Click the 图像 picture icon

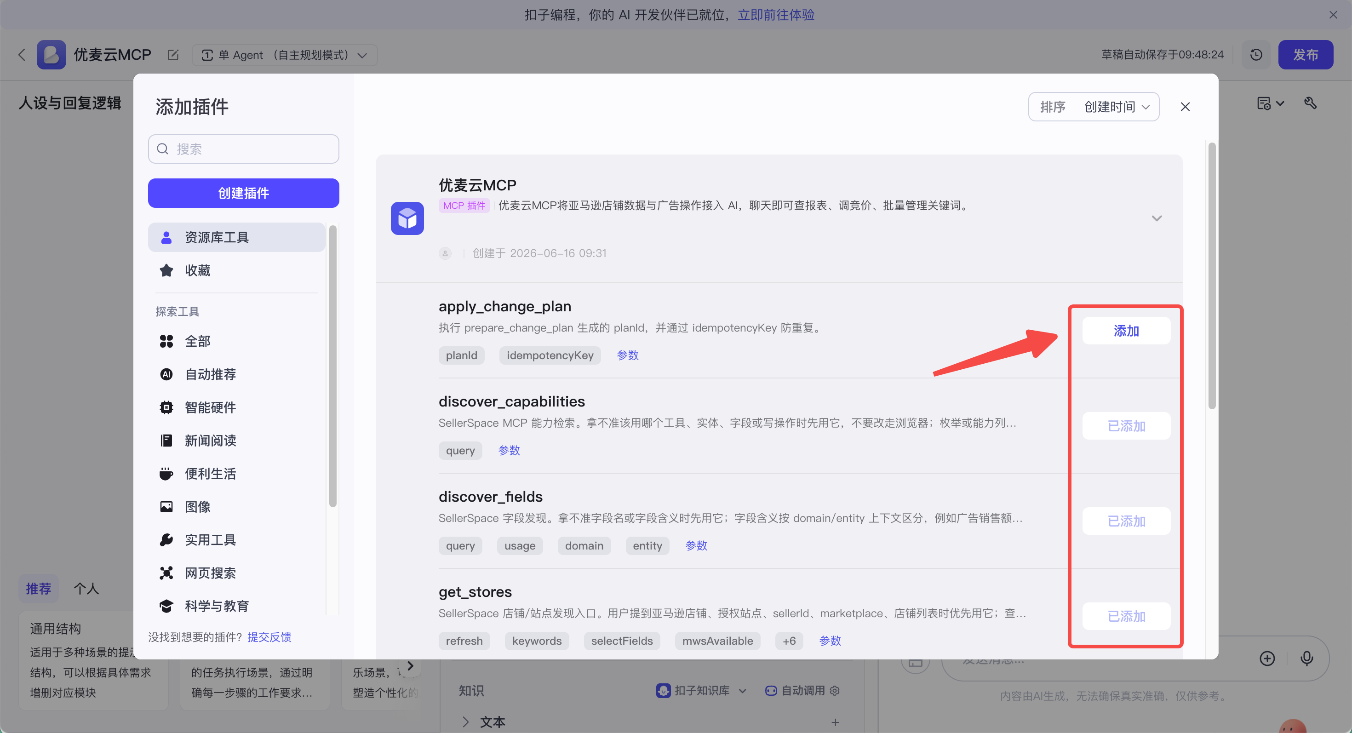(166, 507)
